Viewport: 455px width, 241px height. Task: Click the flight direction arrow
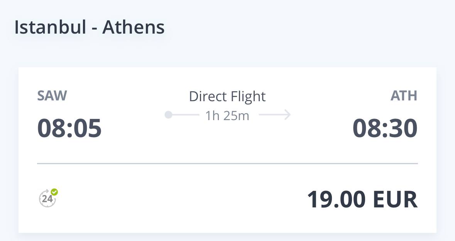click(x=274, y=115)
